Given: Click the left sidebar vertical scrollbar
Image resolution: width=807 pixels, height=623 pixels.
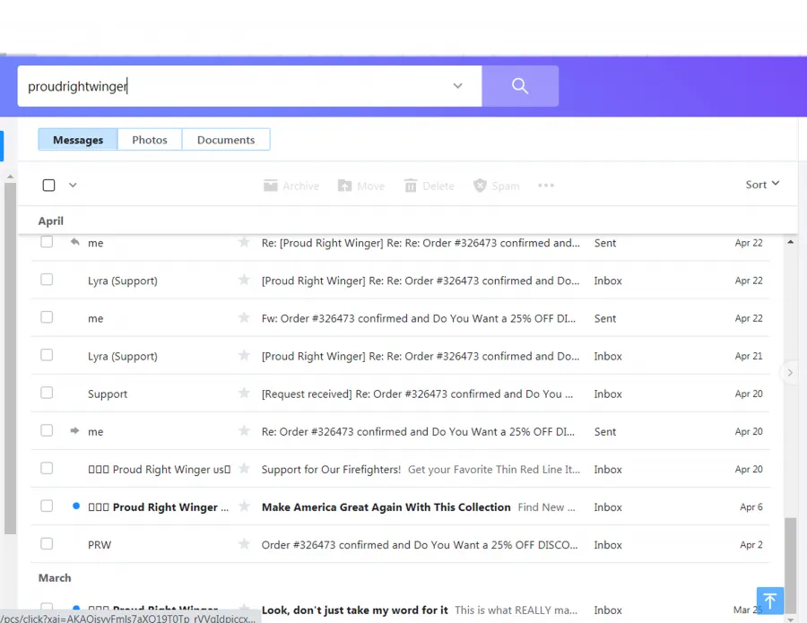Looking at the screenshot, I should pos(10,359).
